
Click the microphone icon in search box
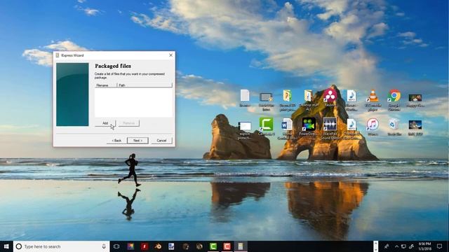(x=104, y=246)
